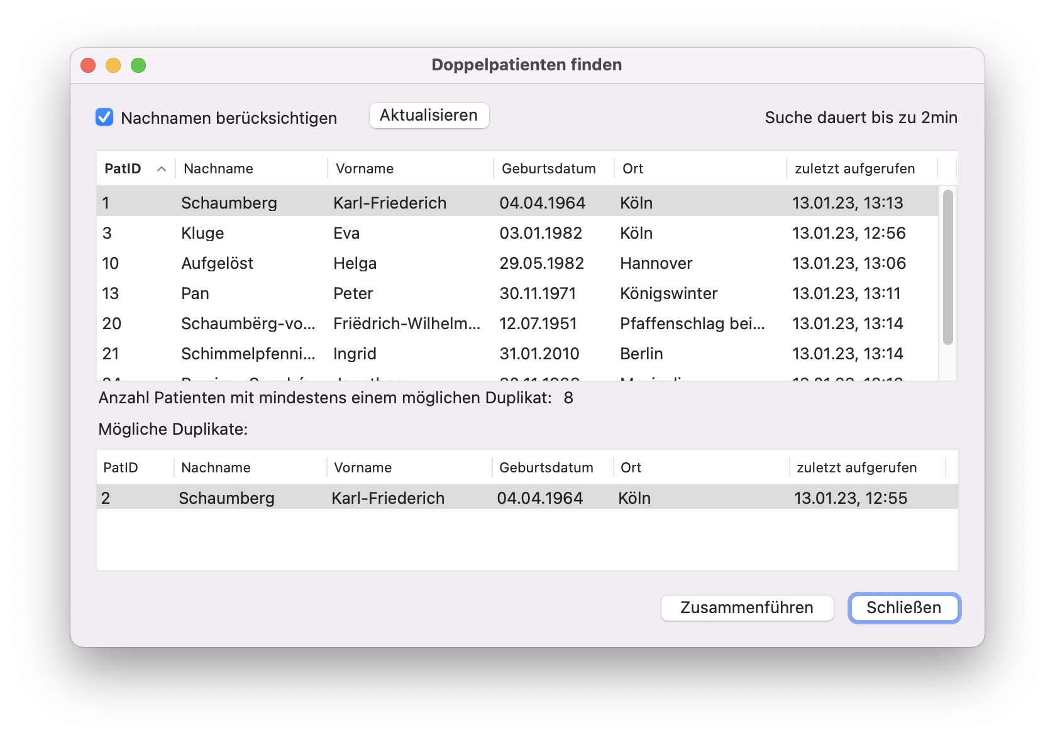Maximize window with green button
The image size is (1055, 740).
[138, 65]
